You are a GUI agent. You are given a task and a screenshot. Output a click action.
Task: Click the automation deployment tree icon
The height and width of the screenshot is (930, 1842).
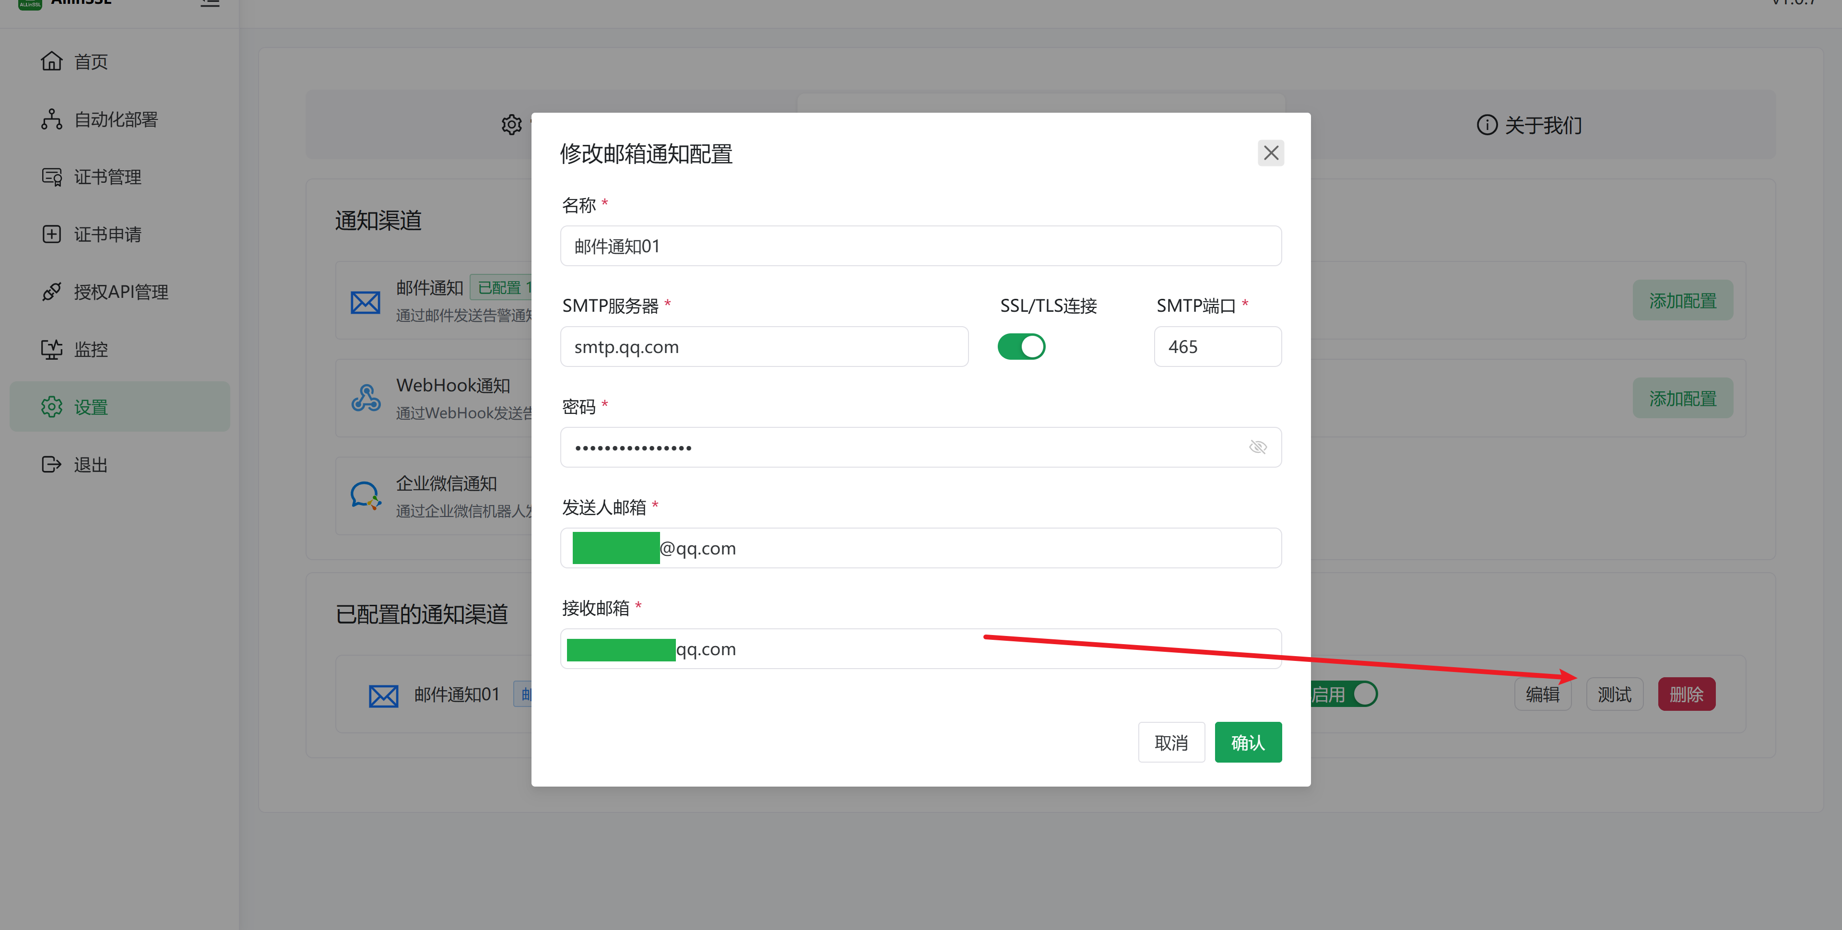(51, 119)
